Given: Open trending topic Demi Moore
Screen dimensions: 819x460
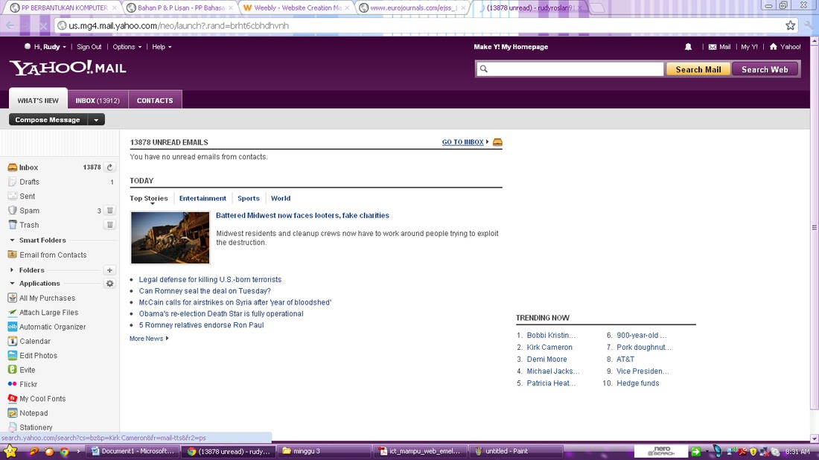Looking at the screenshot, I should click(546, 360).
